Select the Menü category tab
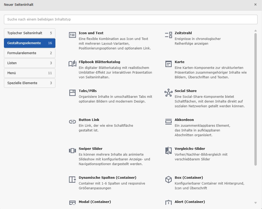The width and height of the screenshot is (262, 209). (30, 73)
